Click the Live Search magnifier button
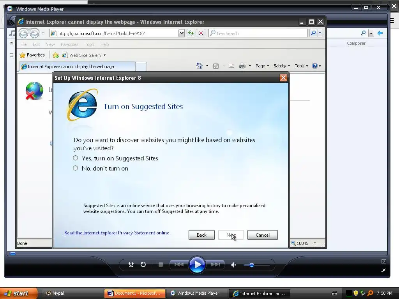The image size is (399, 299). tap(314, 33)
